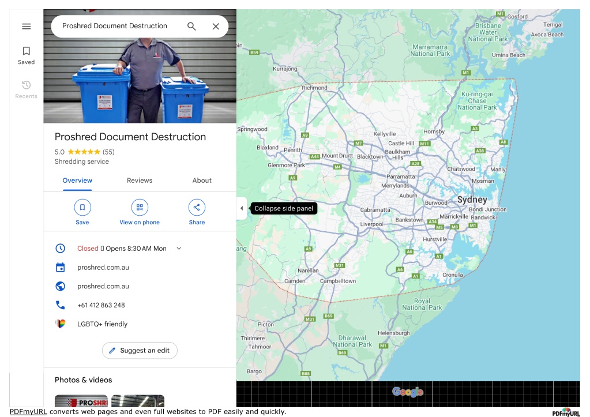Open the PROSHRED photo thumbnail
This screenshot has width=590, height=417.
coord(81,401)
